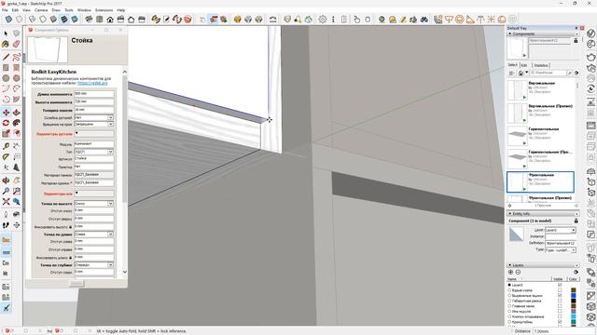Open Type dropdown in Entity Info
The height and width of the screenshot is (335, 597).
[561, 250]
